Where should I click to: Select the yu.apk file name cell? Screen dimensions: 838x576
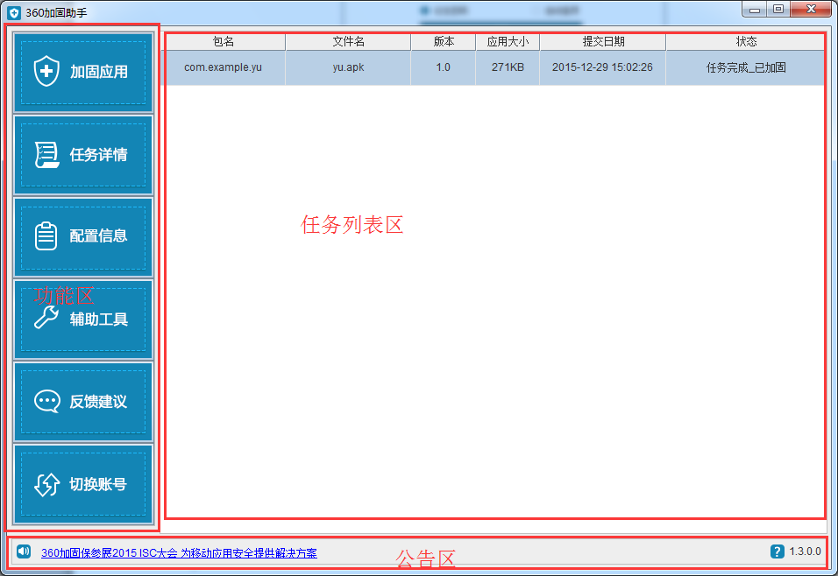pos(348,67)
